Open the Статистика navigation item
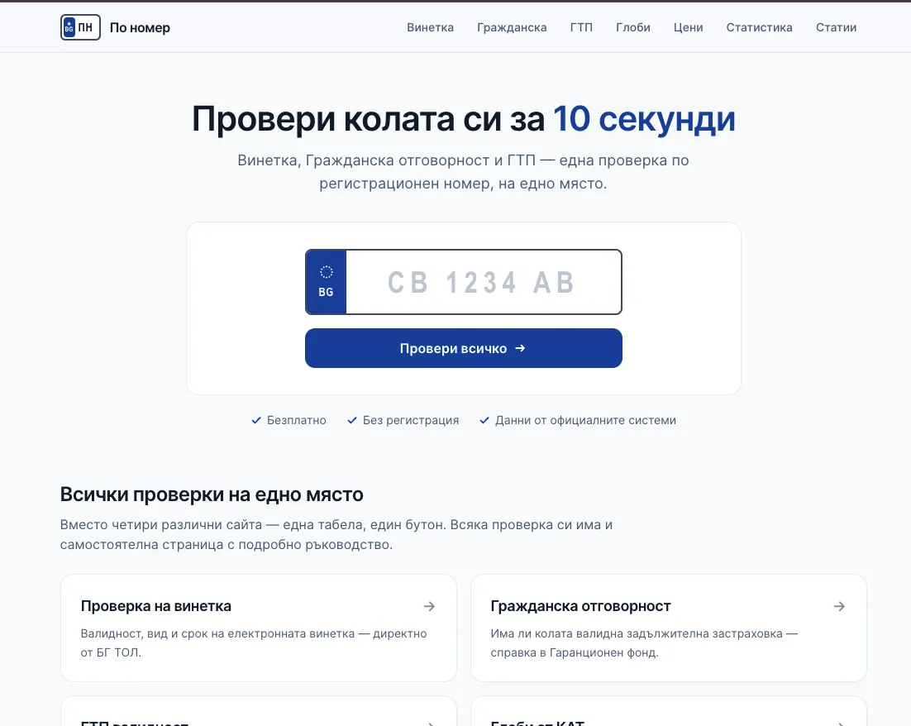The height and width of the screenshot is (726, 911). pyautogui.click(x=759, y=27)
